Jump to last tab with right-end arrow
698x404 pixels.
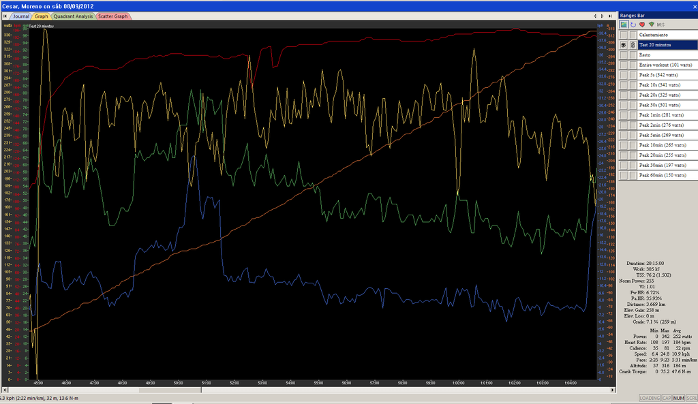[611, 15]
